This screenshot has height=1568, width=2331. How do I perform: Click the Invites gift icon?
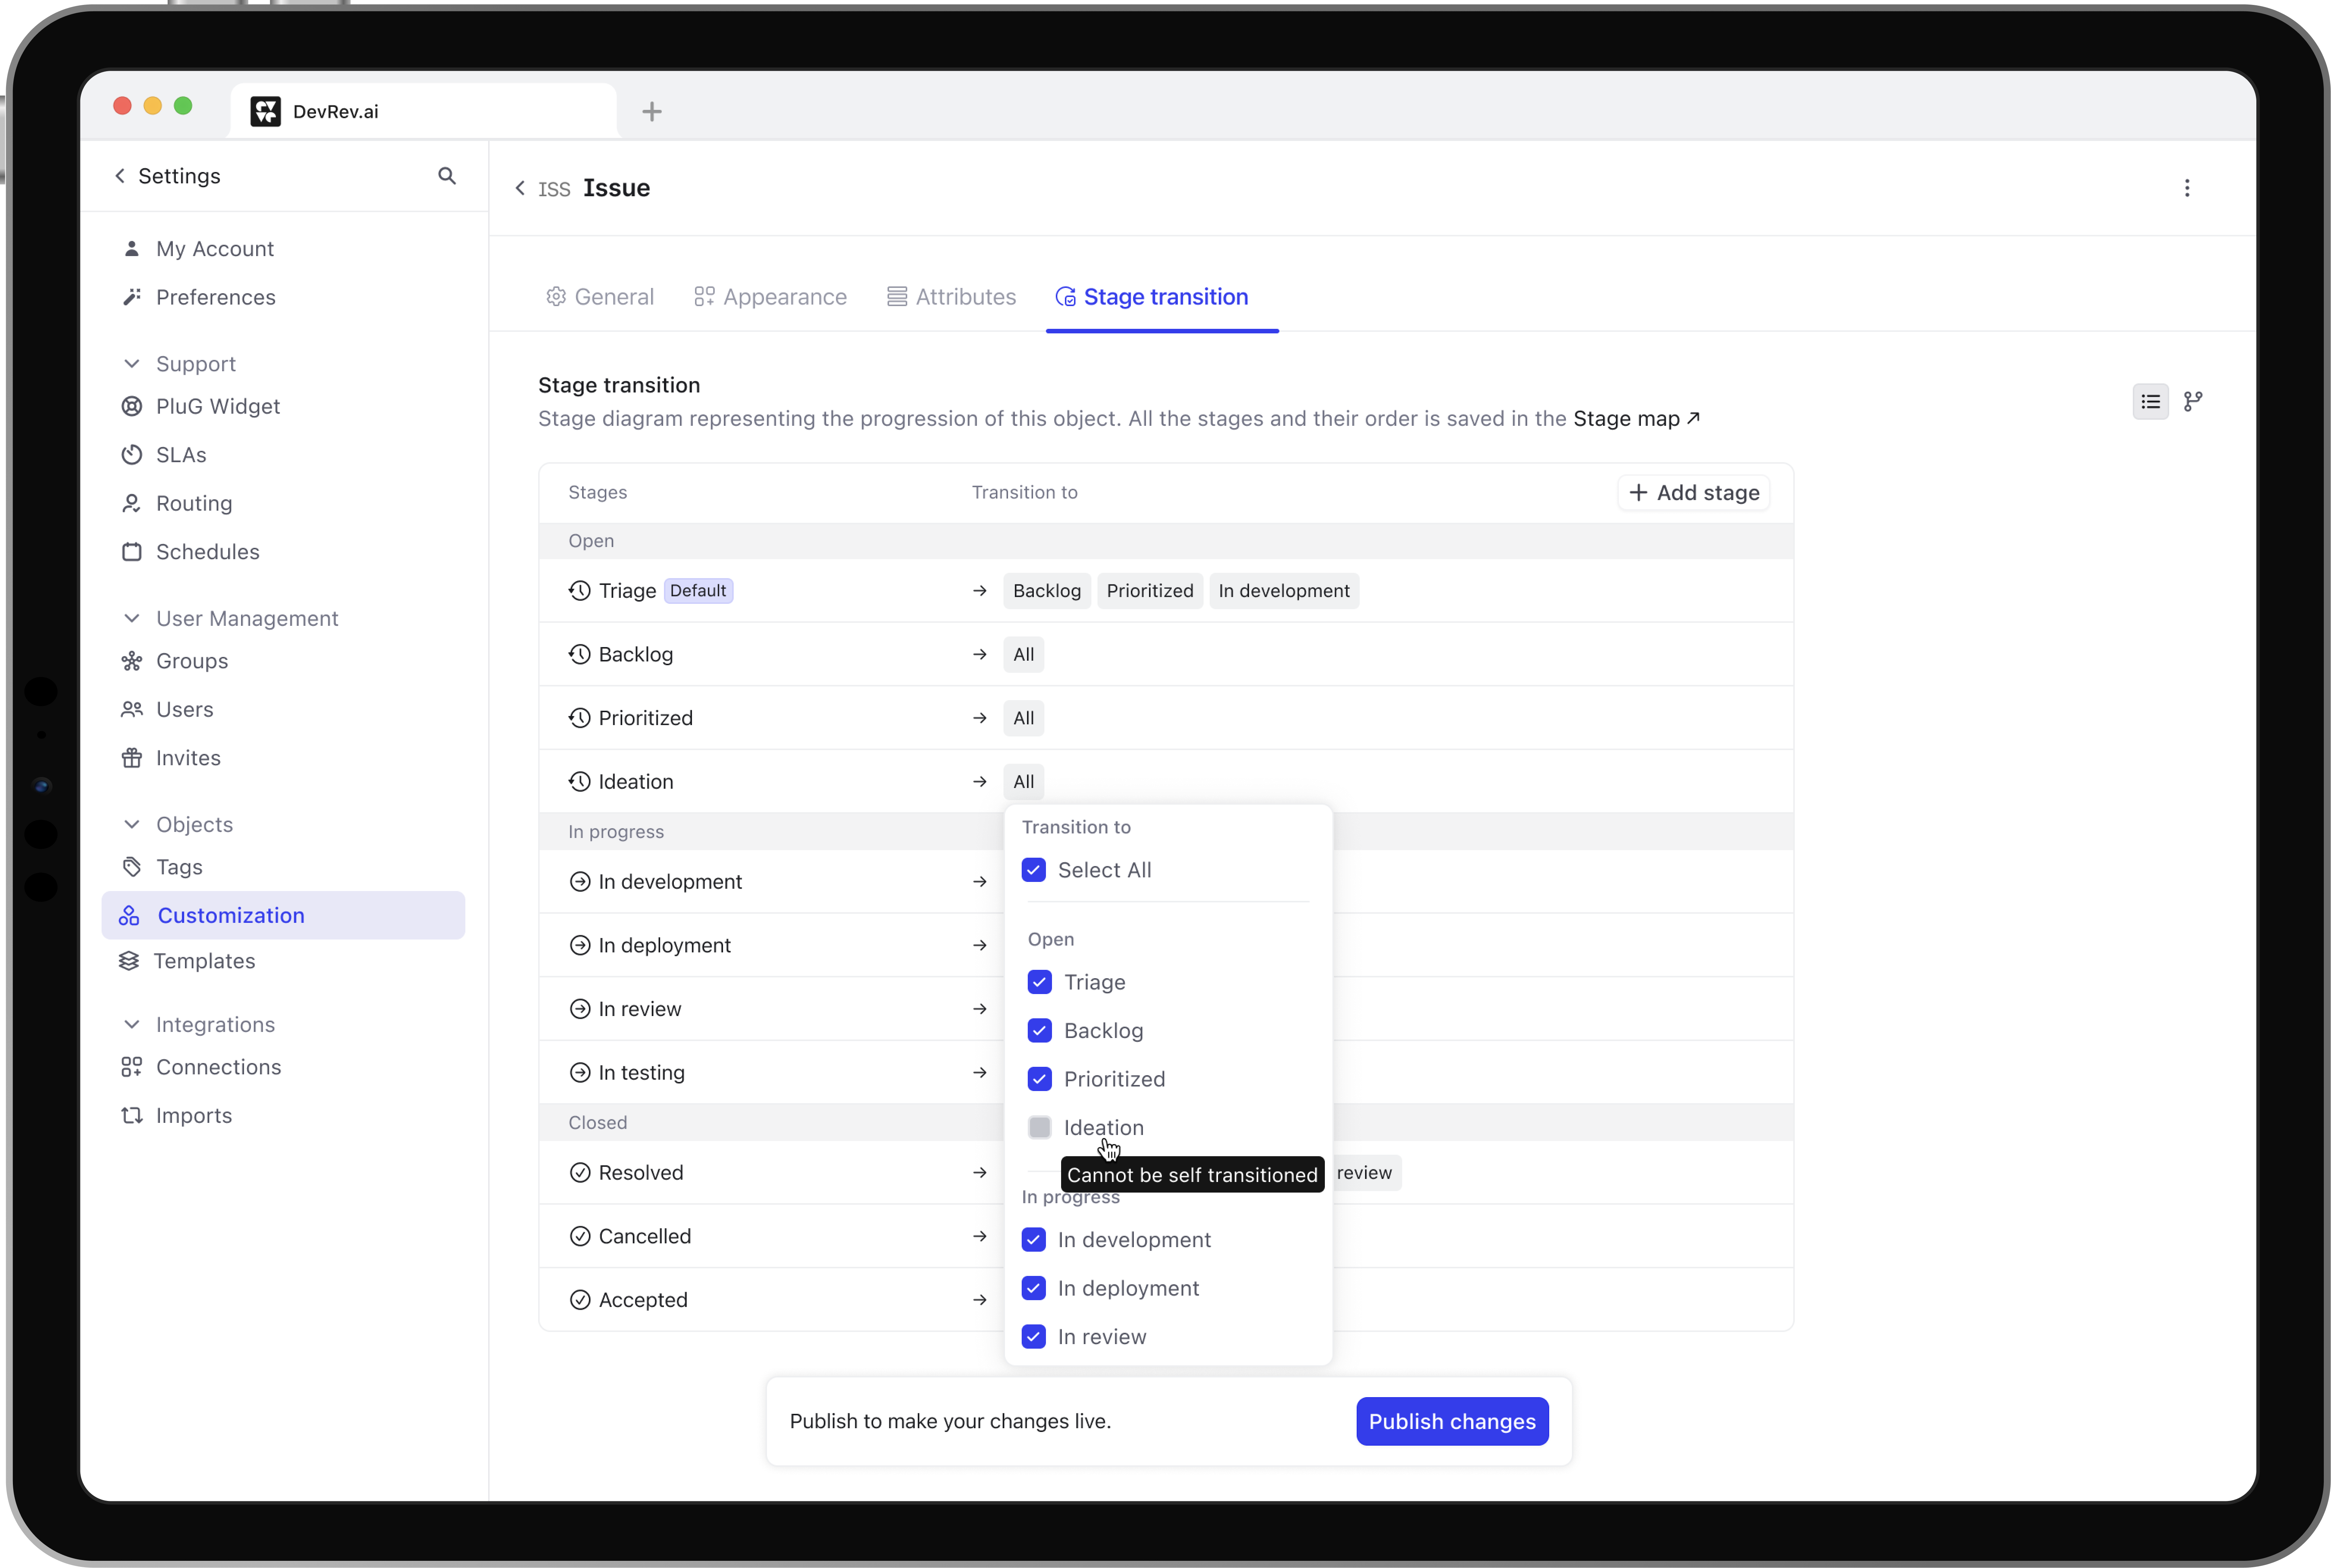(x=131, y=758)
